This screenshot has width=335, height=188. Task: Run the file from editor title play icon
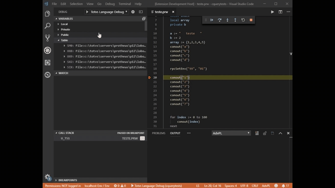[272, 12]
